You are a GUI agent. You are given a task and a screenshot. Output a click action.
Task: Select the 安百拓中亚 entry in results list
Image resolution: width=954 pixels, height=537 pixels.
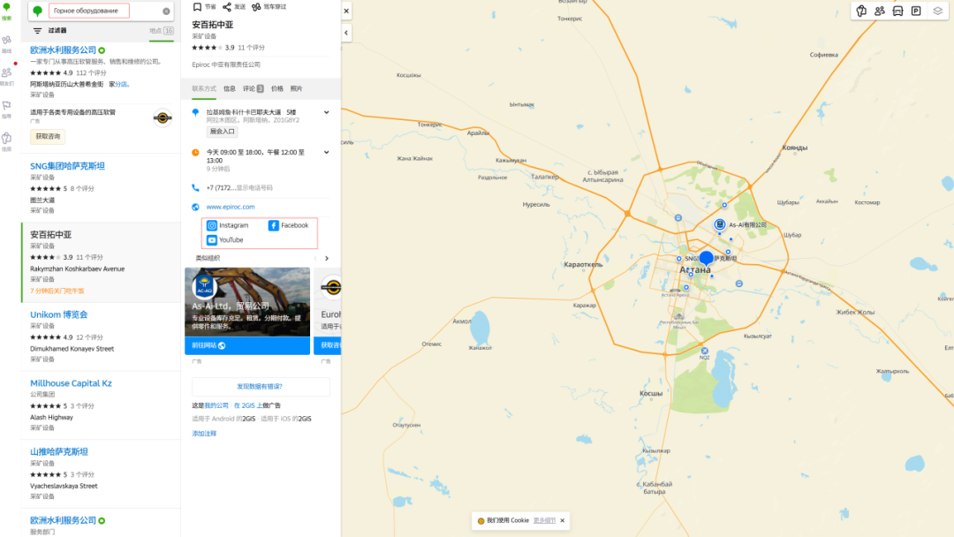(x=101, y=262)
